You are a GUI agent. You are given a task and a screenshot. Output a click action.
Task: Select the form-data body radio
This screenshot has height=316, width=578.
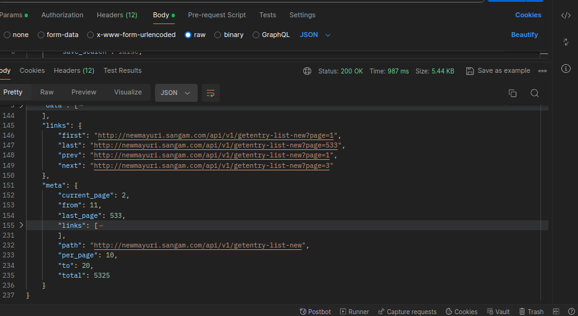coord(41,35)
